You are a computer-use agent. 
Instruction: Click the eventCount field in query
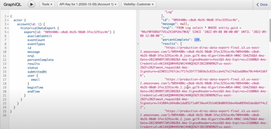pos(36,40)
